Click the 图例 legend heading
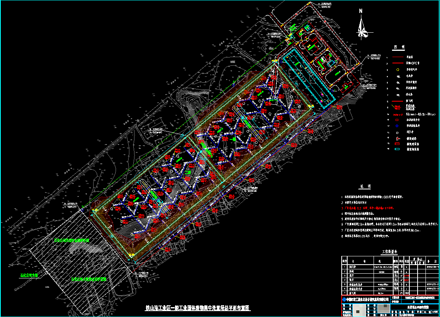 coord(399,47)
